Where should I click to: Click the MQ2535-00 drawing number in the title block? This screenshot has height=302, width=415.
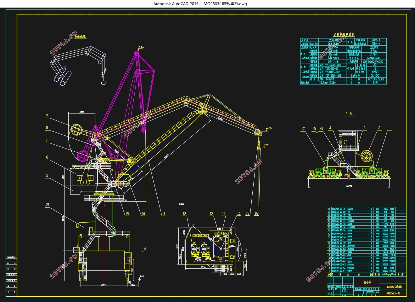pos(393,293)
